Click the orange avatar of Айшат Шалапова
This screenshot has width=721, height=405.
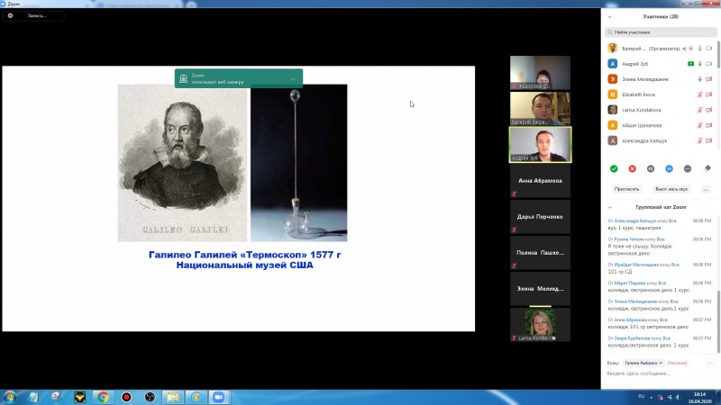coord(613,125)
